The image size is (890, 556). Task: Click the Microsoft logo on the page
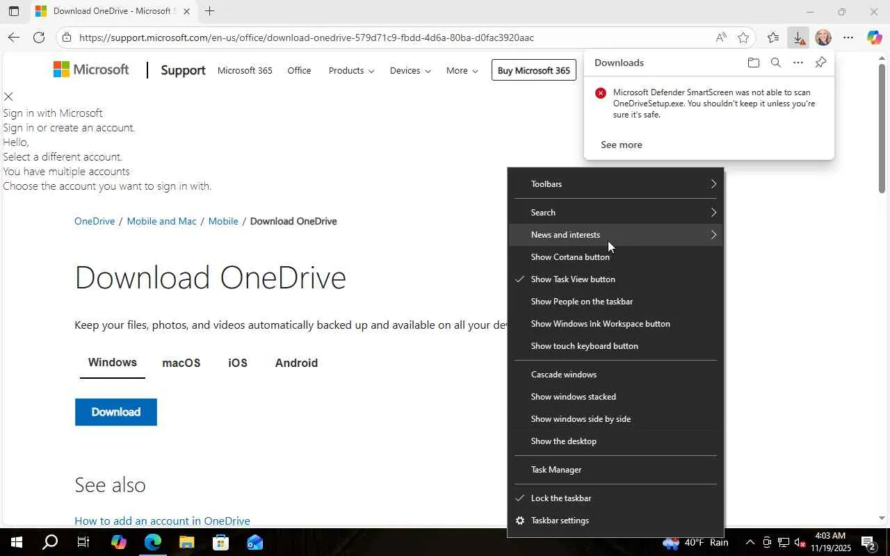(91, 69)
